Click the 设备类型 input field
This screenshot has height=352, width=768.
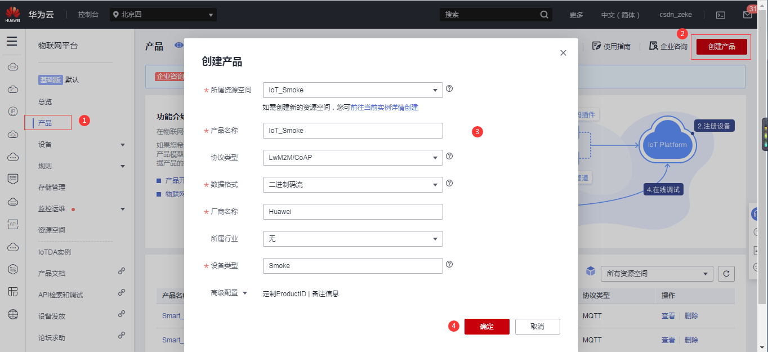353,266
